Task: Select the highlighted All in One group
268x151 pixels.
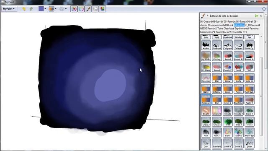Action: pyautogui.click(x=239, y=25)
